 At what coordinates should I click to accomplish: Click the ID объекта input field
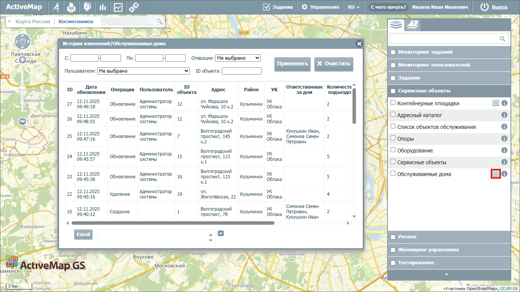point(241,71)
